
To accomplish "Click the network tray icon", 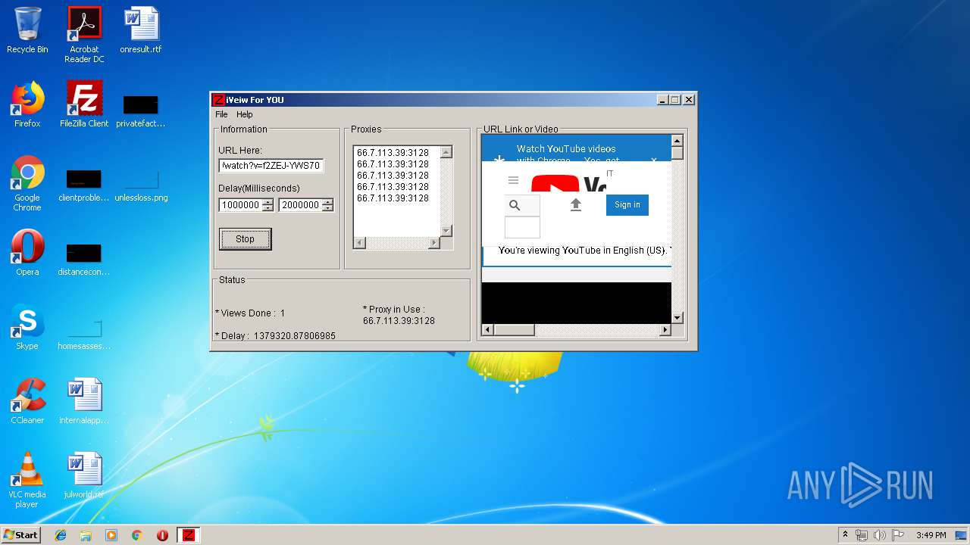I will coord(862,535).
